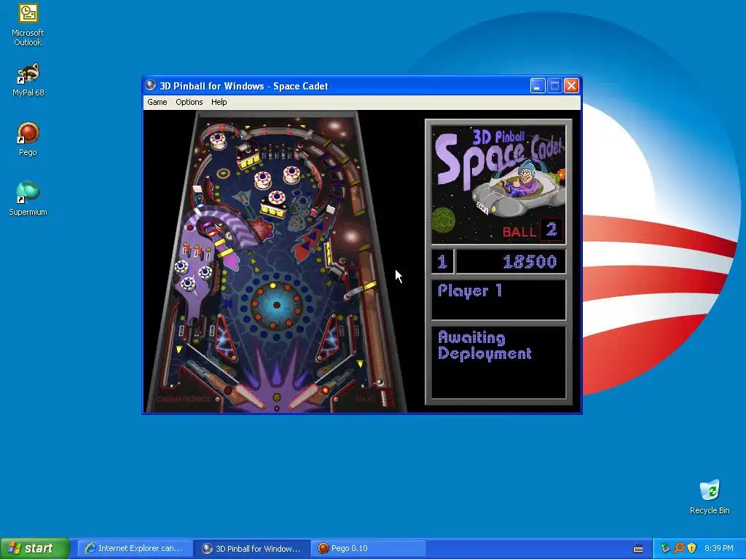Switch to Pego 0.10 taskbar button
The width and height of the screenshot is (746, 559).
point(369,548)
